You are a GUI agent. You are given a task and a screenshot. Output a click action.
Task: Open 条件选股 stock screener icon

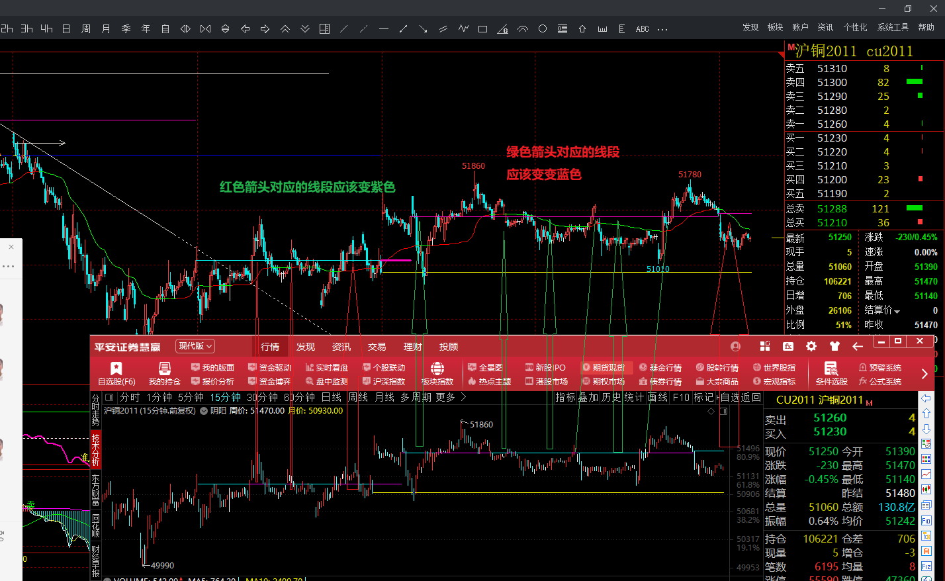click(x=831, y=374)
